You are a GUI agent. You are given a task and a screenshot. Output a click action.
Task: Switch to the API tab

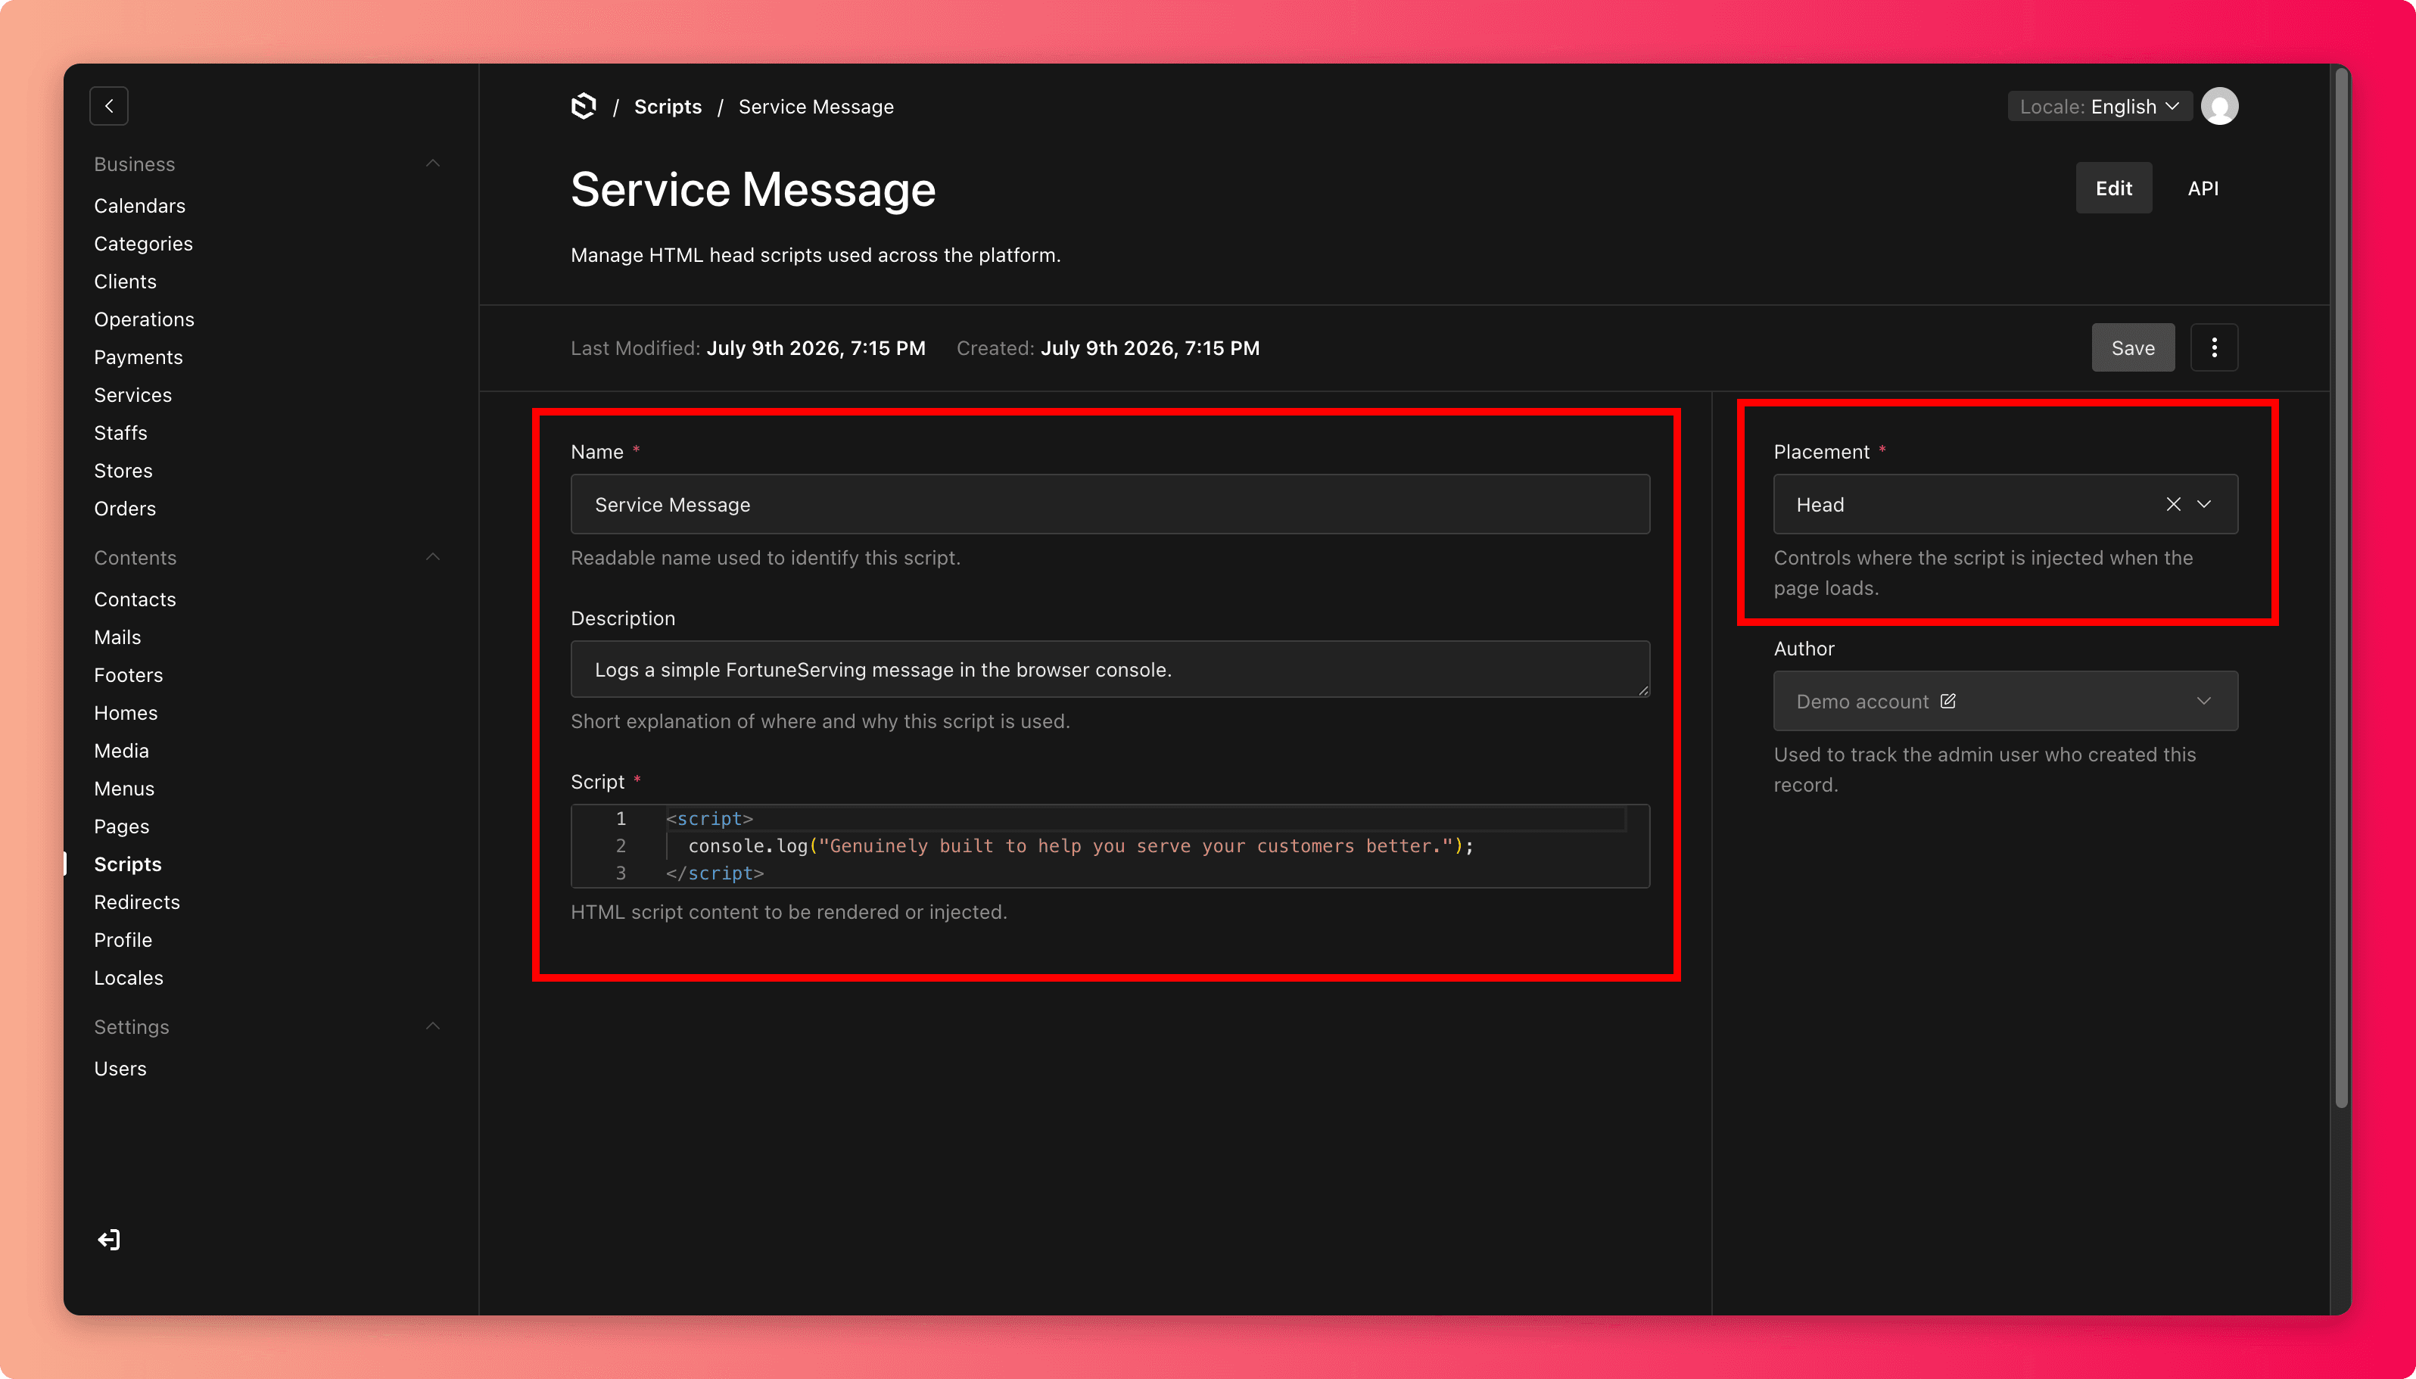pyautogui.click(x=2202, y=188)
